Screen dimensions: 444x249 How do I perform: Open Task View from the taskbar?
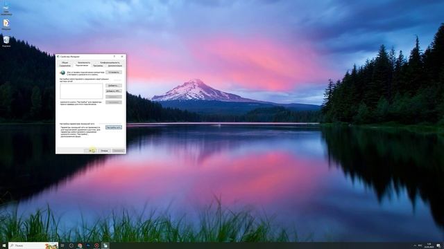(62, 246)
